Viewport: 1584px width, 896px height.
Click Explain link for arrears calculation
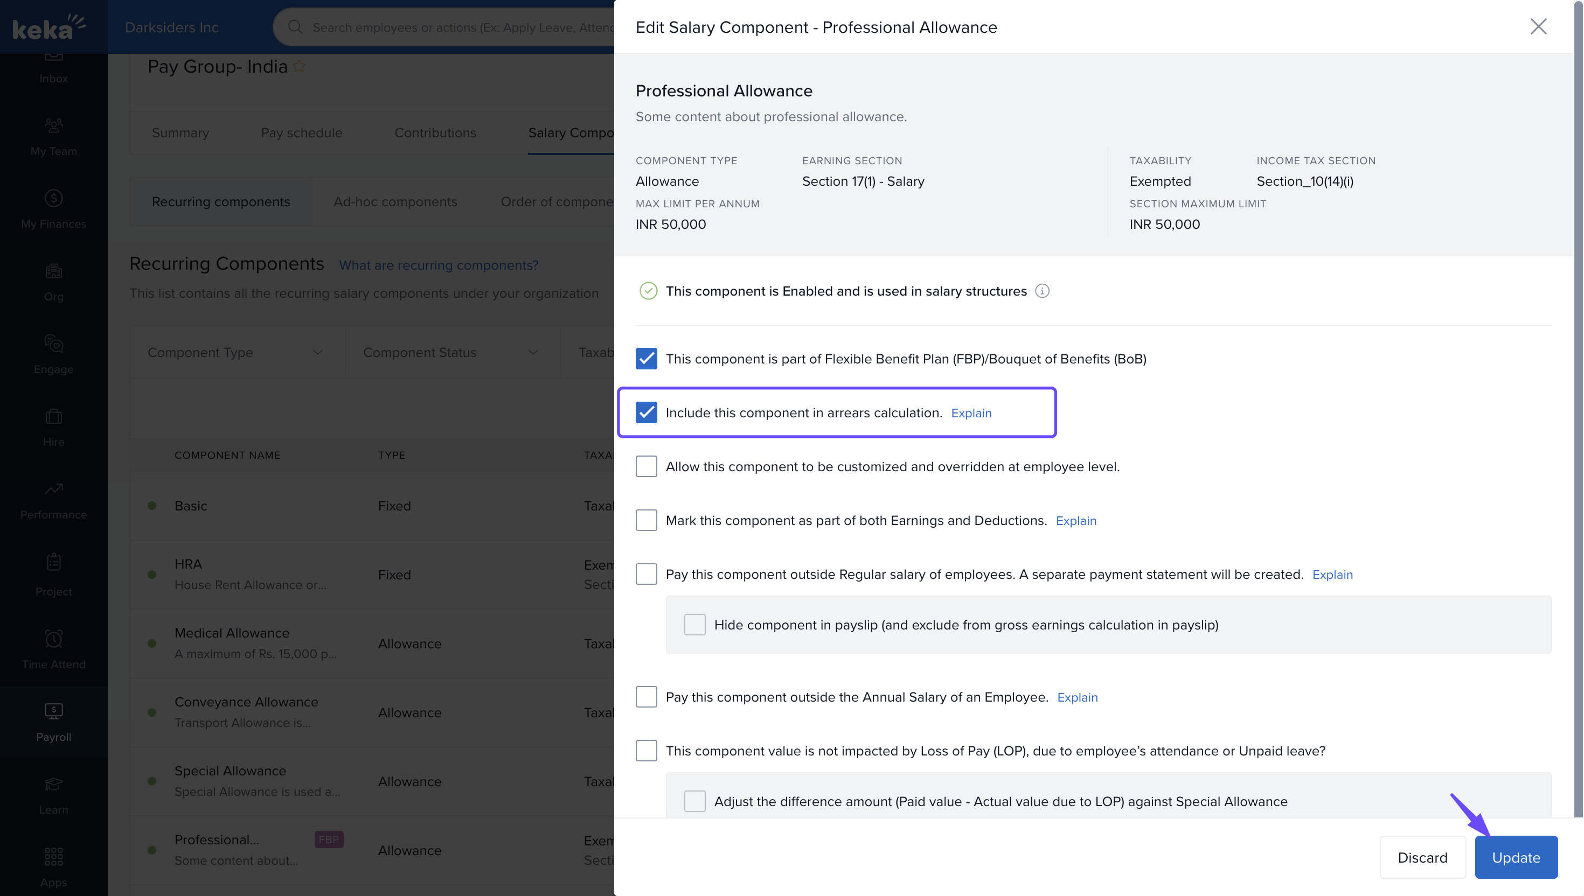click(x=971, y=413)
